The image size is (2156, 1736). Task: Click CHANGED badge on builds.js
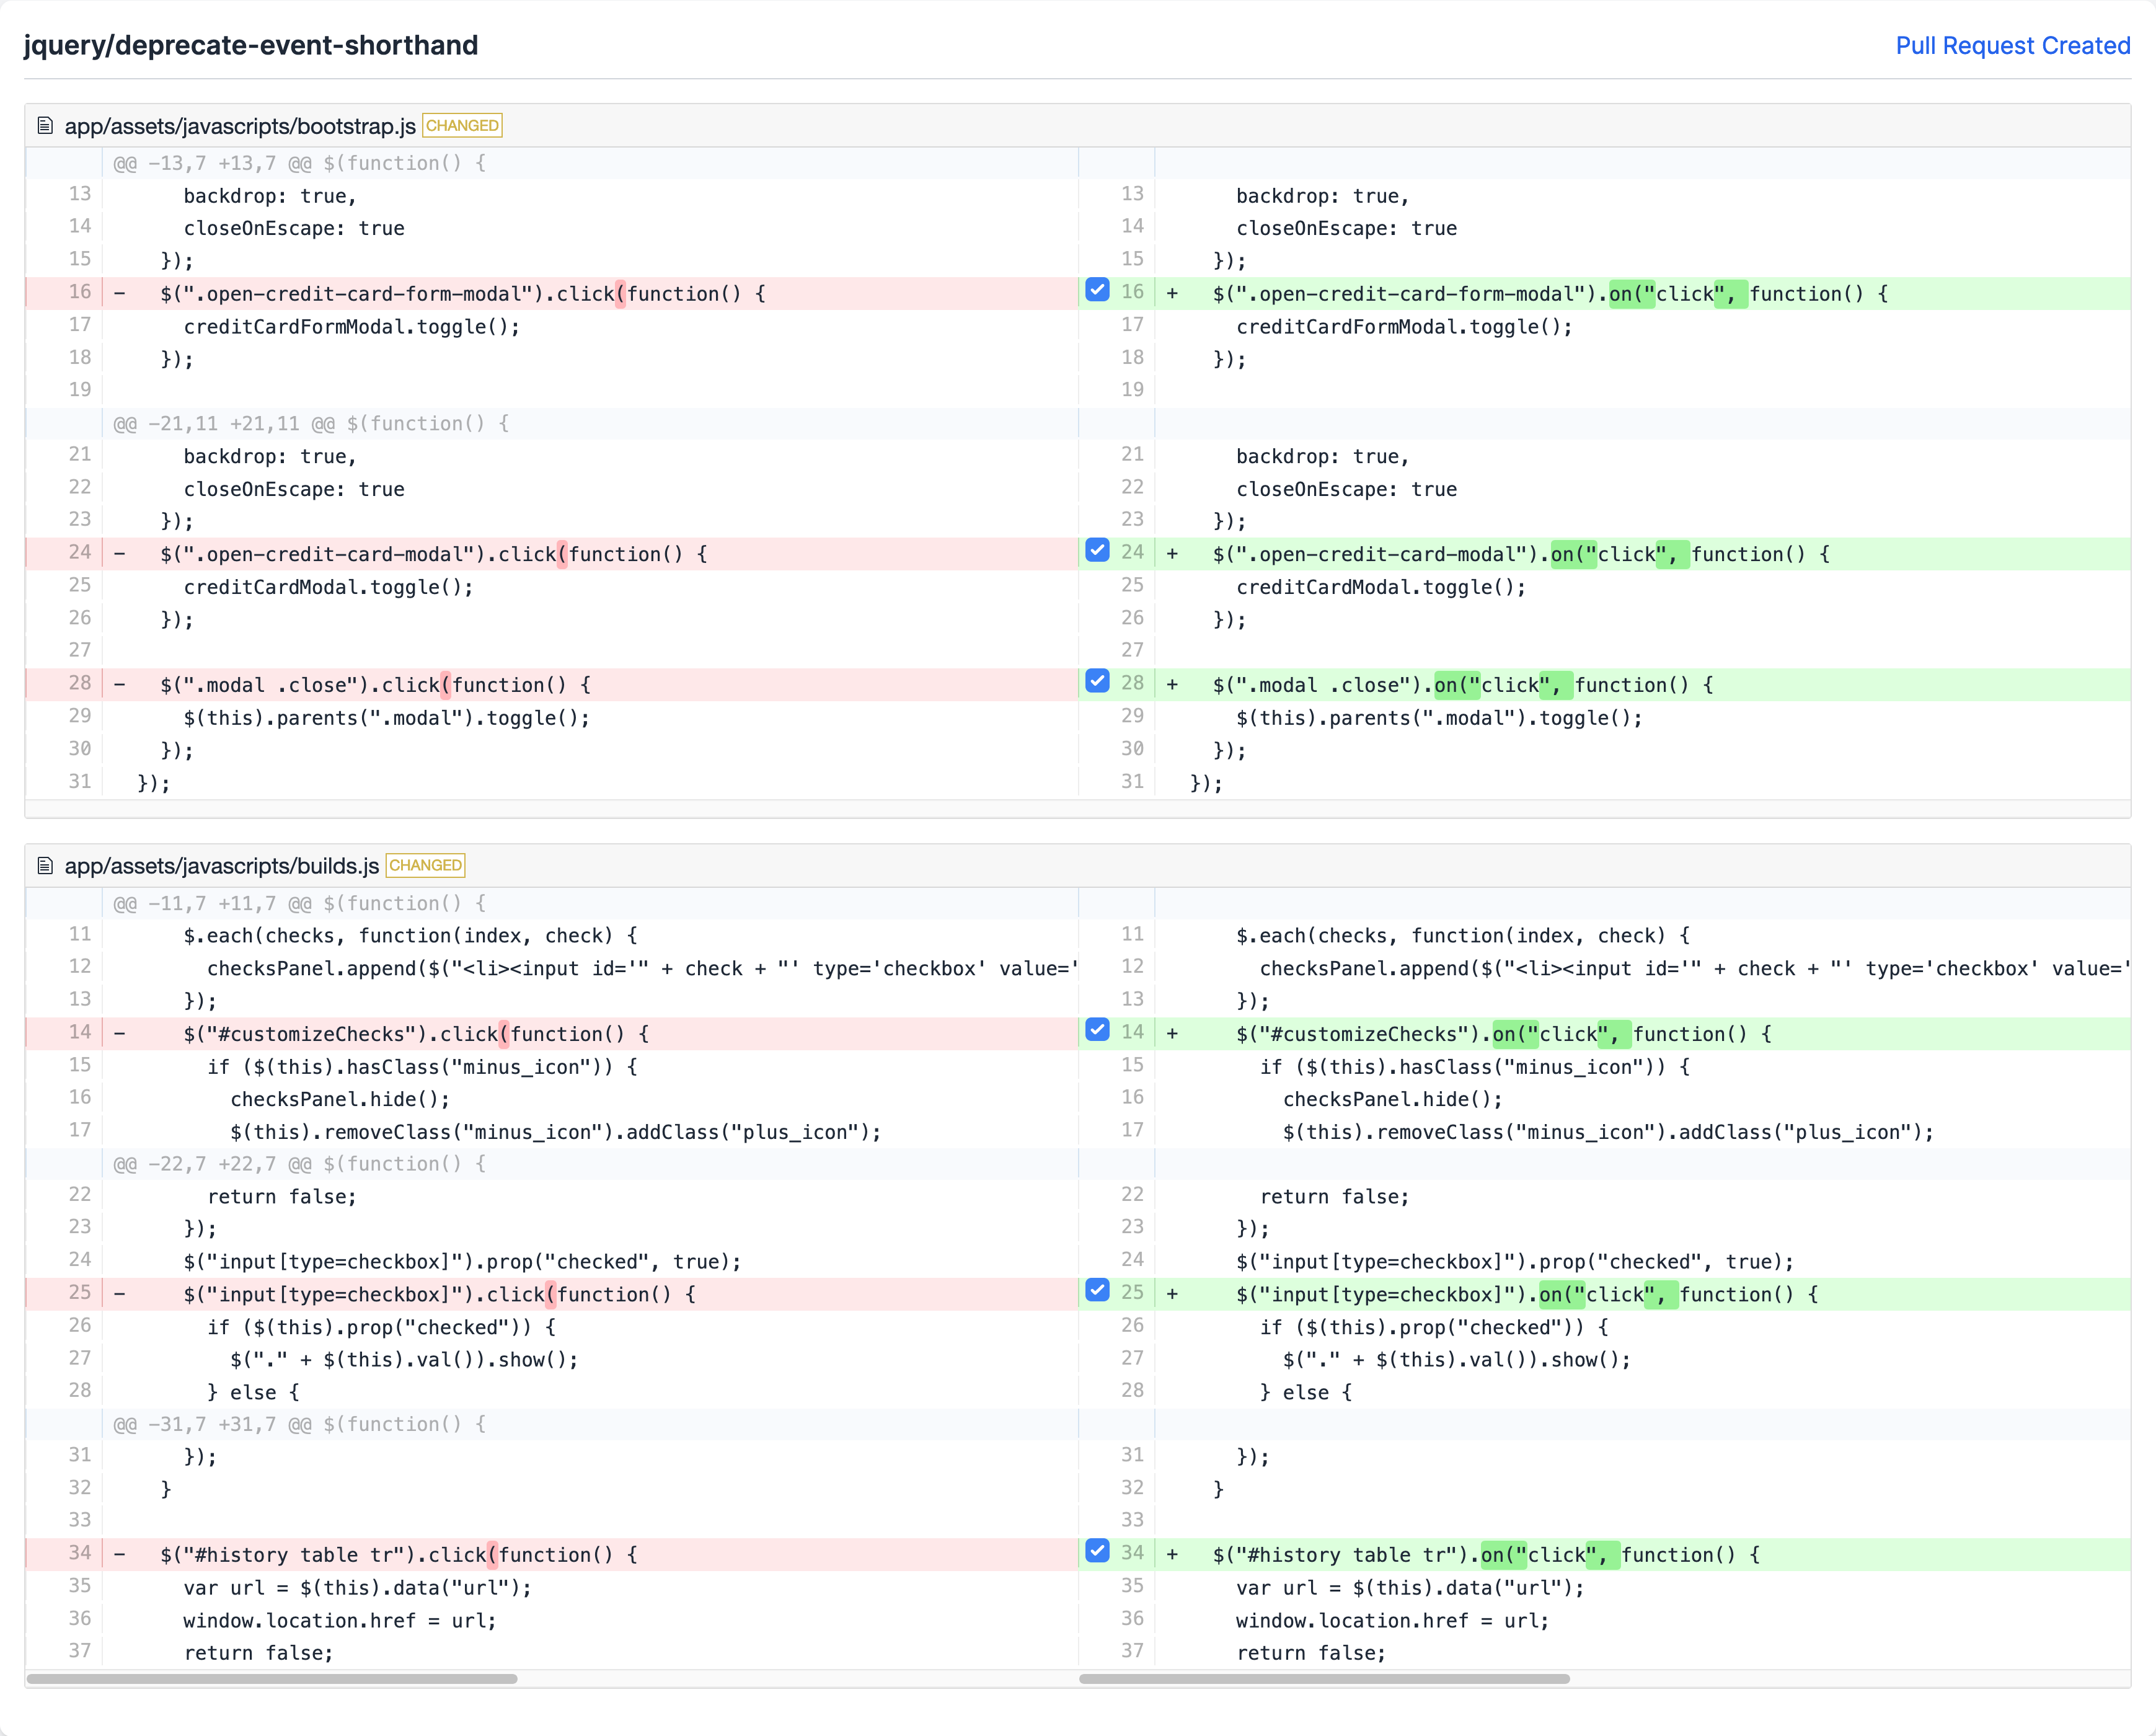pyautogui.click(x=425, y=866)
